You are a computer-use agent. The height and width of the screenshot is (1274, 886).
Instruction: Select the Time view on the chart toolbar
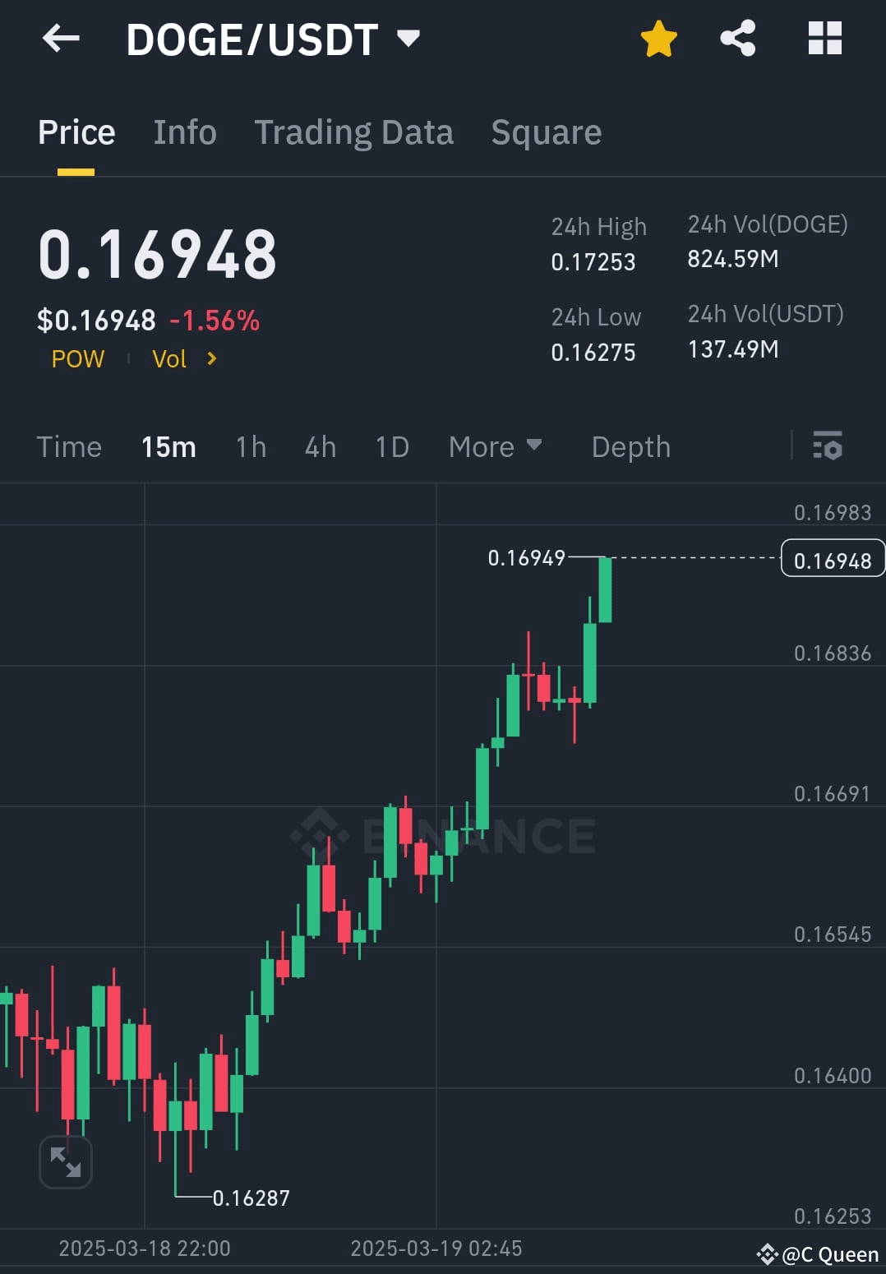coord(69,446)
